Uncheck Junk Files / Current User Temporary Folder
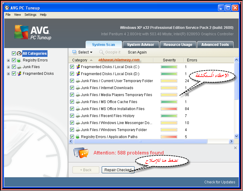The height and width of the screenshot is (191, 243). click(72, 81)
